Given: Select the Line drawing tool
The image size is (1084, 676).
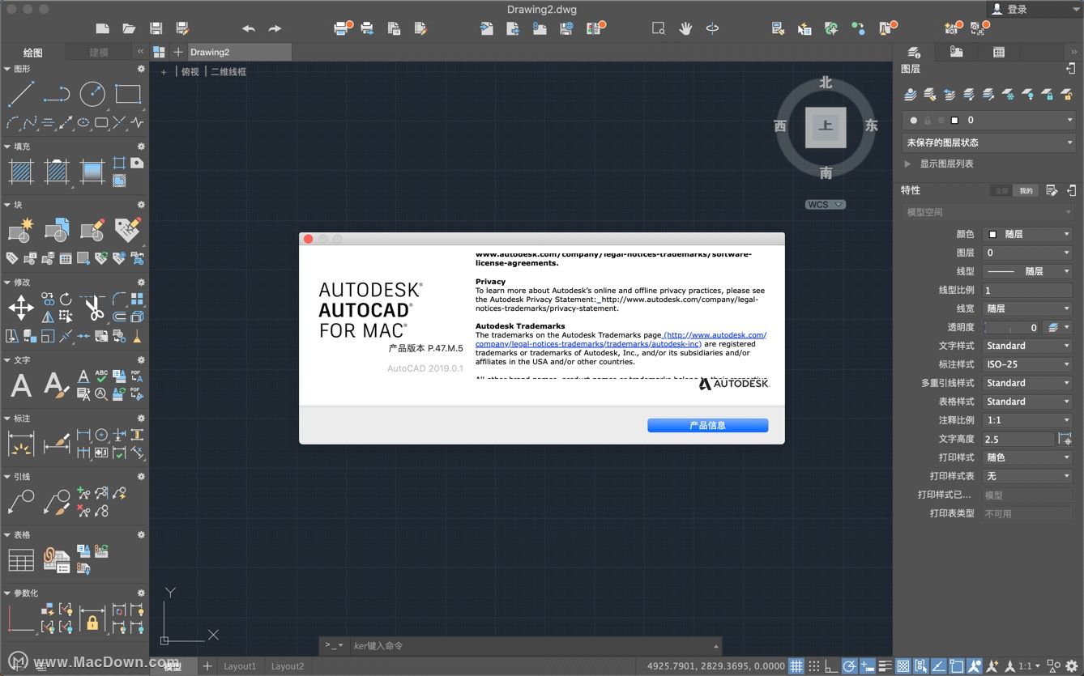Looking at the screenshot, I should [20, 94].
